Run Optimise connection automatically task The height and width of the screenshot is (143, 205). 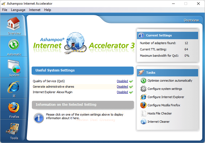click(170, 81)
